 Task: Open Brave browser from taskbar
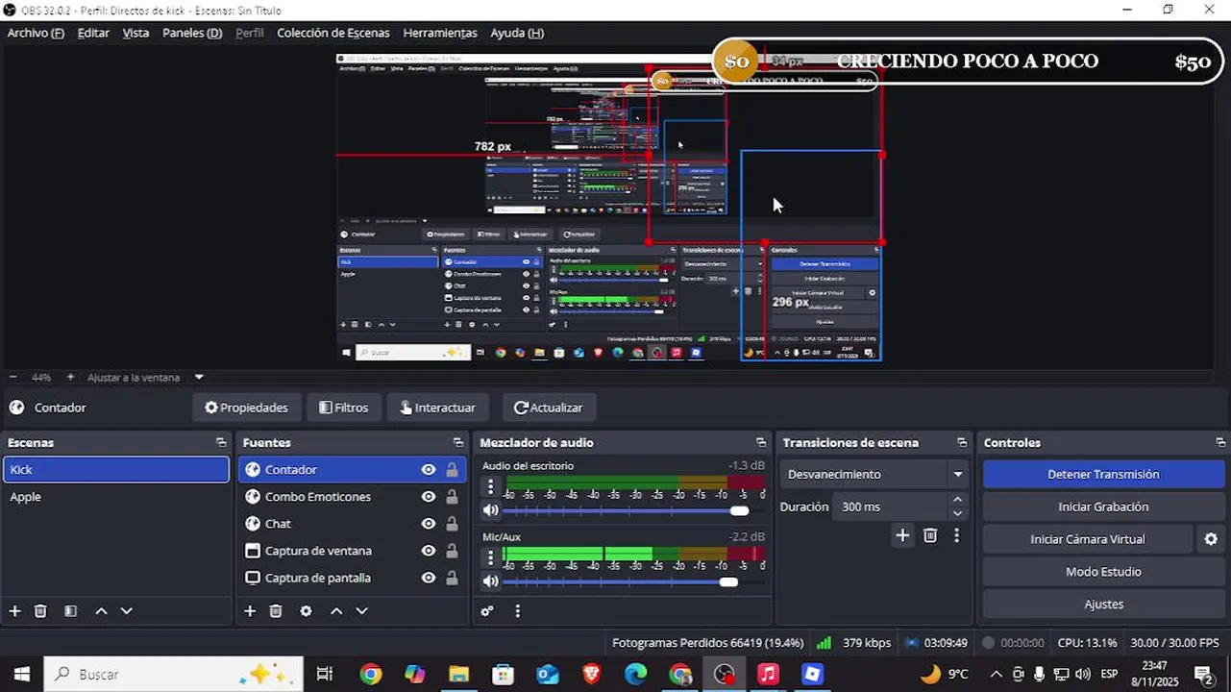point(592,675)
